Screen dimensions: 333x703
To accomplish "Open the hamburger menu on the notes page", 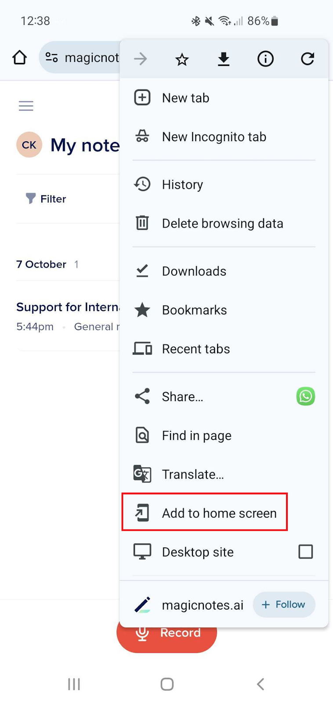I will [26, 105].
